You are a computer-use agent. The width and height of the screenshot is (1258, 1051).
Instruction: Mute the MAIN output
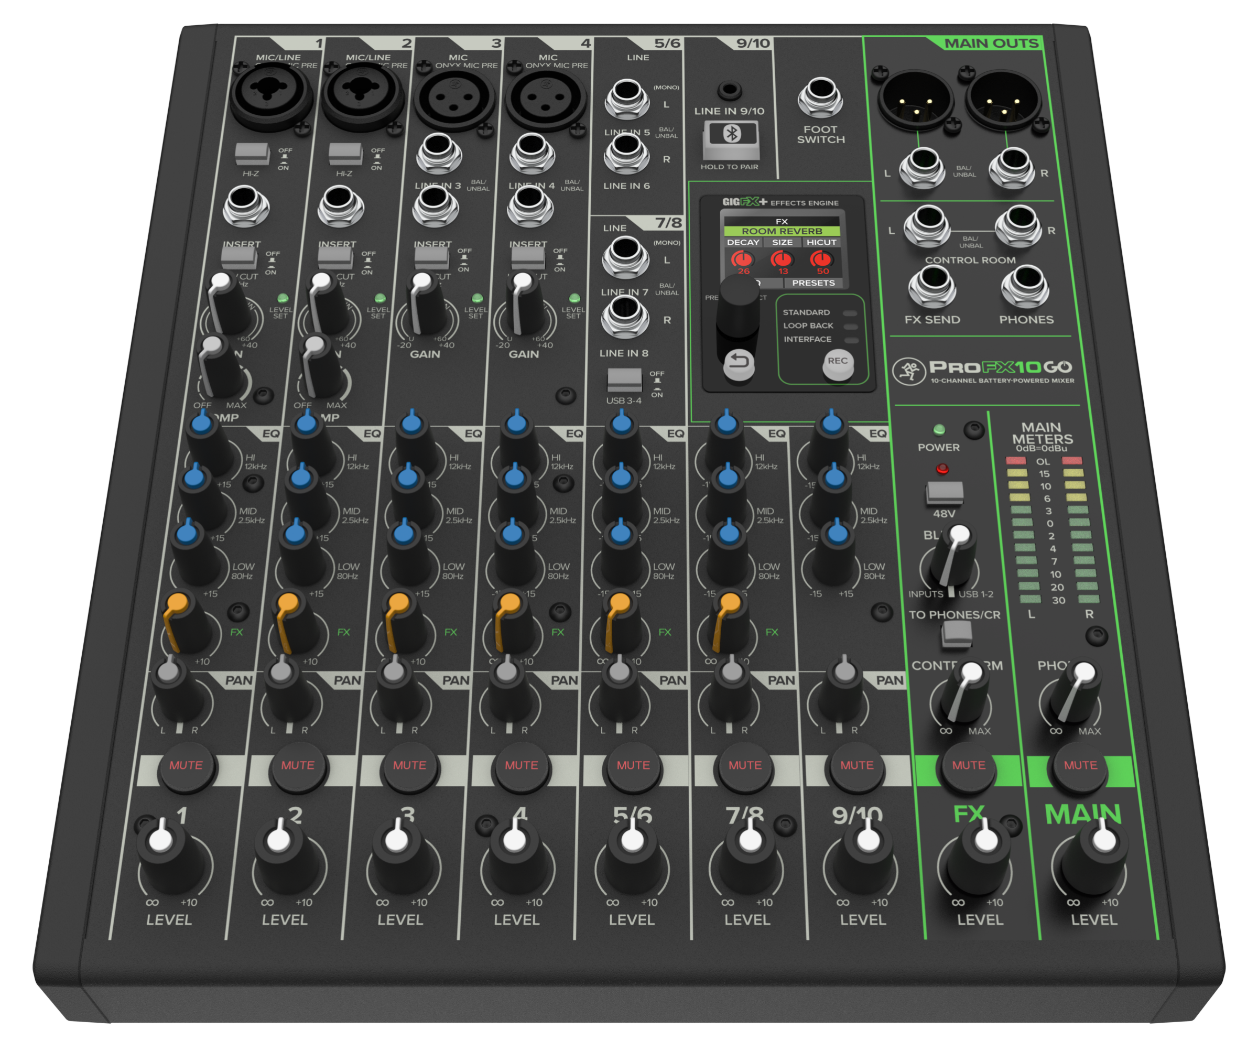coord(1080,766)
